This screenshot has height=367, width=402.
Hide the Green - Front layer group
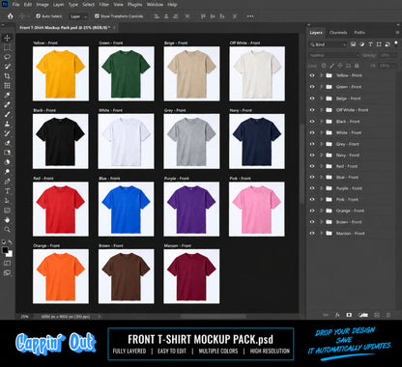tap(312, 87)
